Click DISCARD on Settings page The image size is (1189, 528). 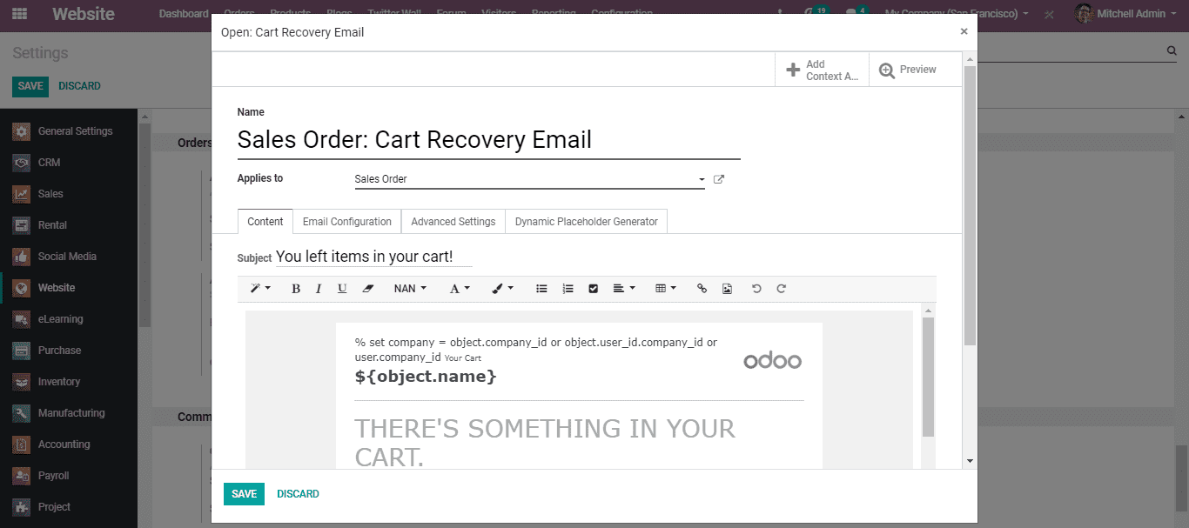(x=79, y=86)
